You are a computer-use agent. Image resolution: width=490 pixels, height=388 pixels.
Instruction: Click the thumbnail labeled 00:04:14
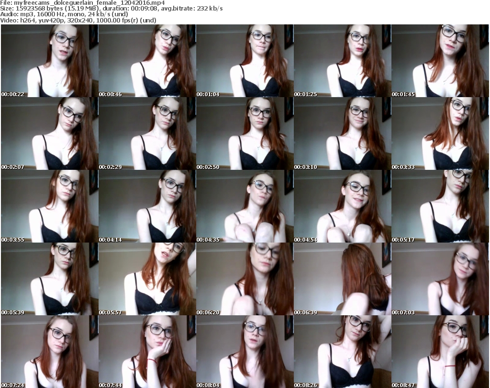click(x=147, y=207)
